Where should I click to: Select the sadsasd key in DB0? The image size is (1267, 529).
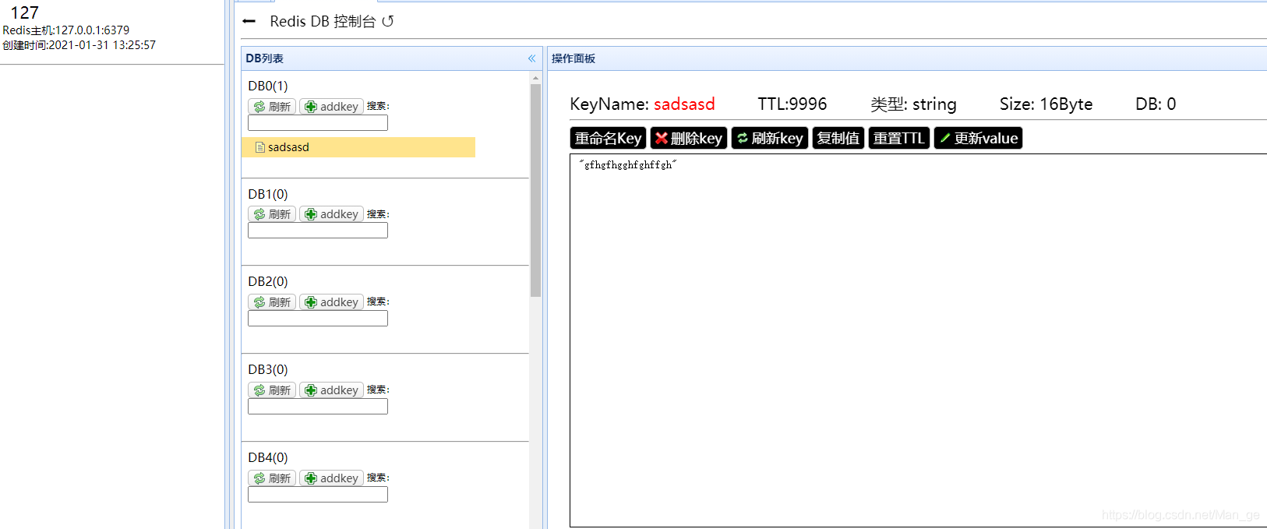(x=358, y=147)
